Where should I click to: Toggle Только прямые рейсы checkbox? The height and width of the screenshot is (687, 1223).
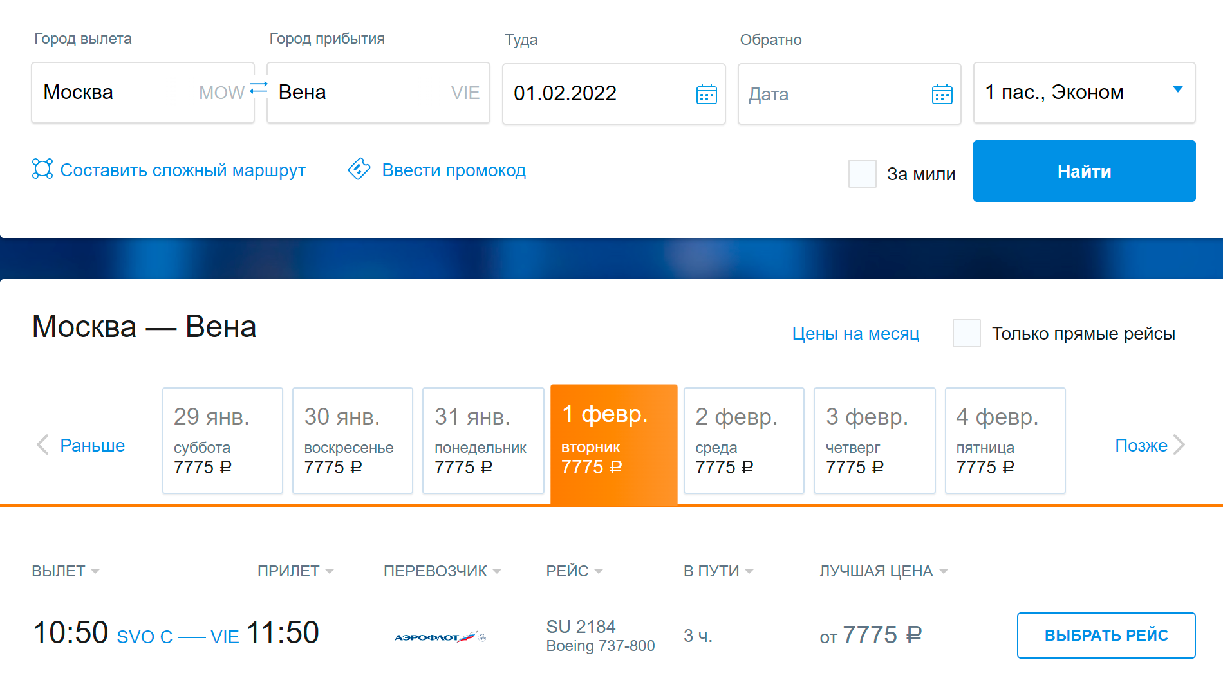tap(967, 333)
